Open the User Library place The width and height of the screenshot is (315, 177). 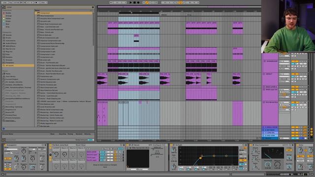click(10, 77)
